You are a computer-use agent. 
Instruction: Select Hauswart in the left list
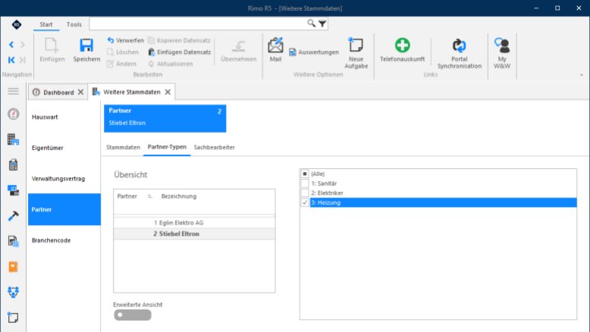pyautogui.click(x=64, y=117)
